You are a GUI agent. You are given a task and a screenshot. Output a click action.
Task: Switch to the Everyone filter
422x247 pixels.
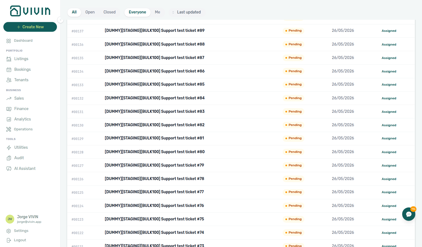click(137, 12)
